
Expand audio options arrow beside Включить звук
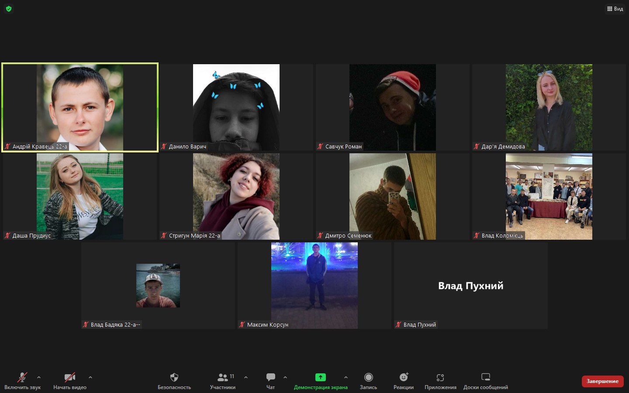coord(39,377)
